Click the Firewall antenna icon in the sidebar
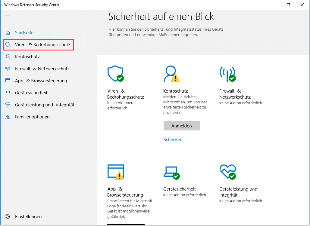310x226 pixels. [8, 69]
